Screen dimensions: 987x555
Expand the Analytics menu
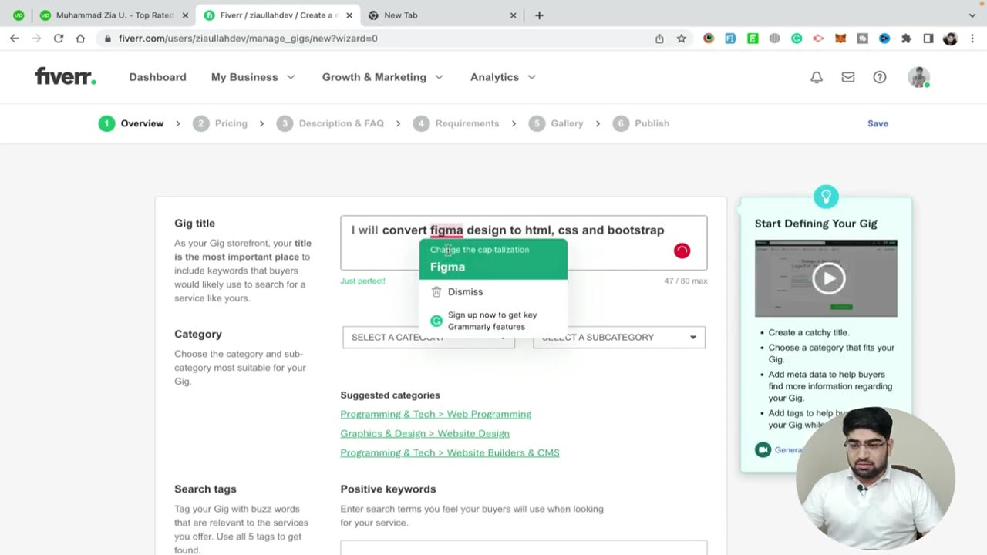[503, 77]
